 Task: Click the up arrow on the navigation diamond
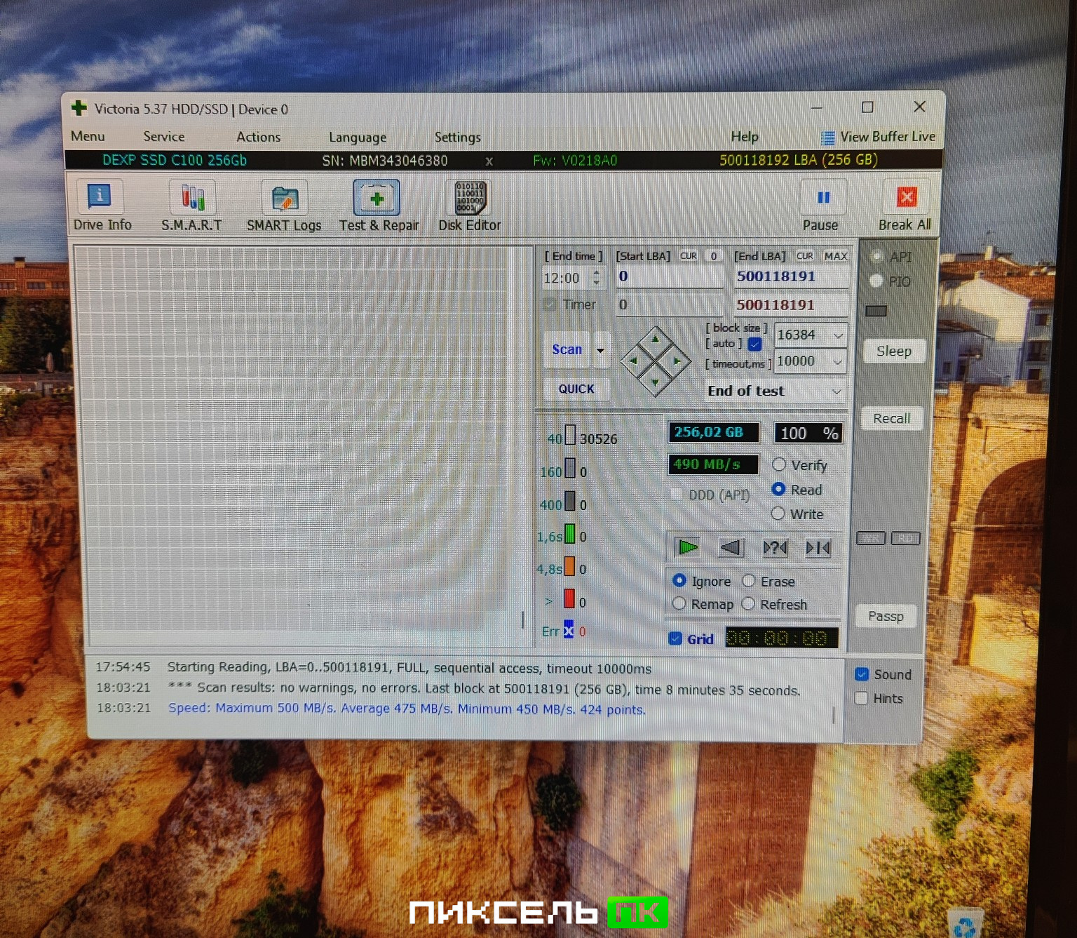point(655,340)
